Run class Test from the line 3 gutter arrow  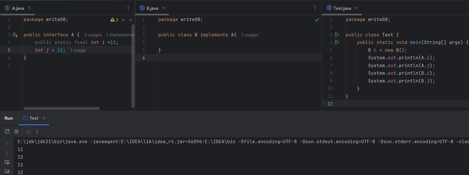pos(337,35)
